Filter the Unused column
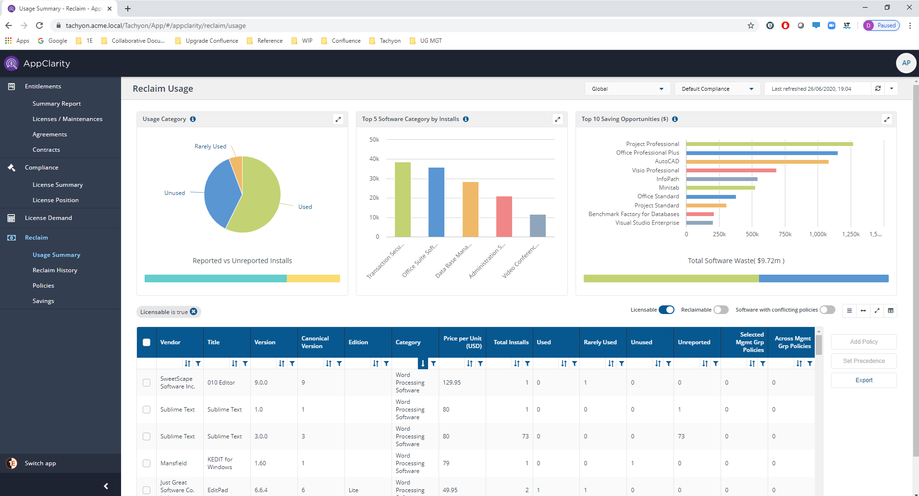 pyautogui.click(x=669, y=363)
